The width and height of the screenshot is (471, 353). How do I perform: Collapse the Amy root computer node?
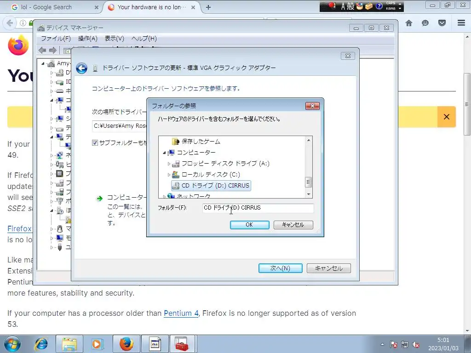(x=43, y=63)
